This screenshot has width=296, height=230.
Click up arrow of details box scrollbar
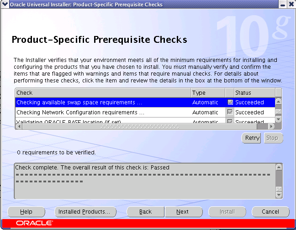tap(279, 167)
